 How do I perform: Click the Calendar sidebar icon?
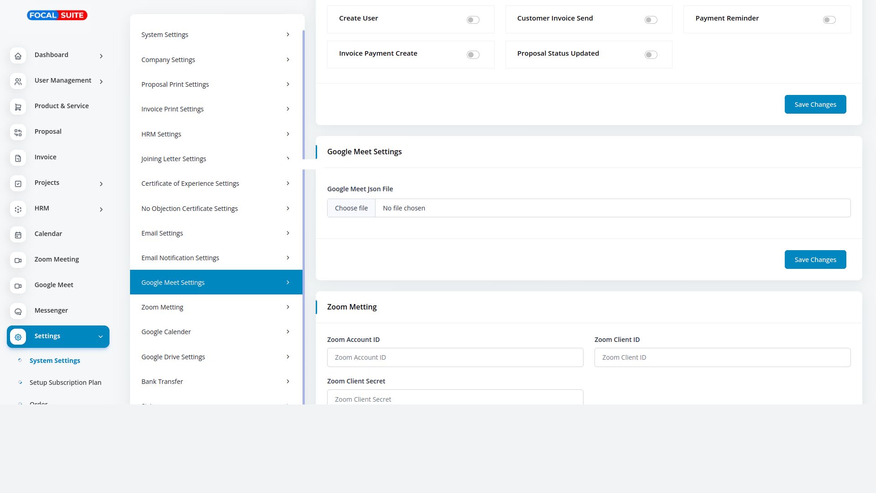click(x=18, y=235)
